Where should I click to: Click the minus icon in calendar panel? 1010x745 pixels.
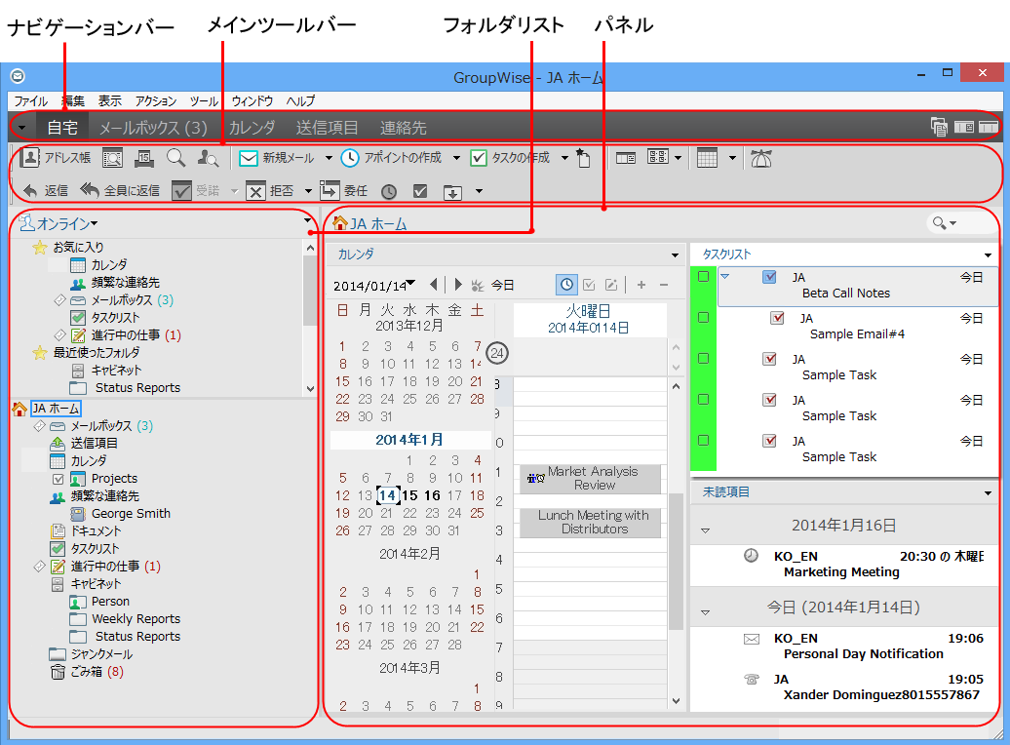pyautogui.click(x=664, y=284)
